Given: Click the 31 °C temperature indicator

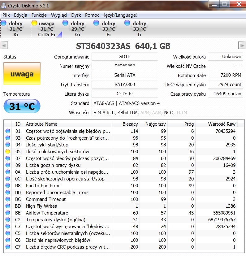Looking at the screenshot, I should click(22, 106).
